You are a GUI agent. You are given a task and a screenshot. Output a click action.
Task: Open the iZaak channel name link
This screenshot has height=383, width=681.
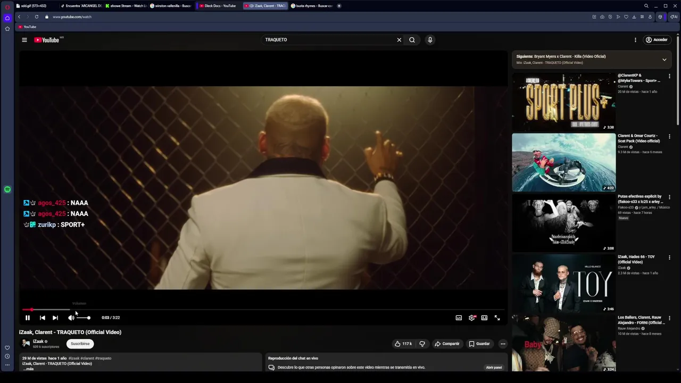pyautogui.click(x=38, y=342)
